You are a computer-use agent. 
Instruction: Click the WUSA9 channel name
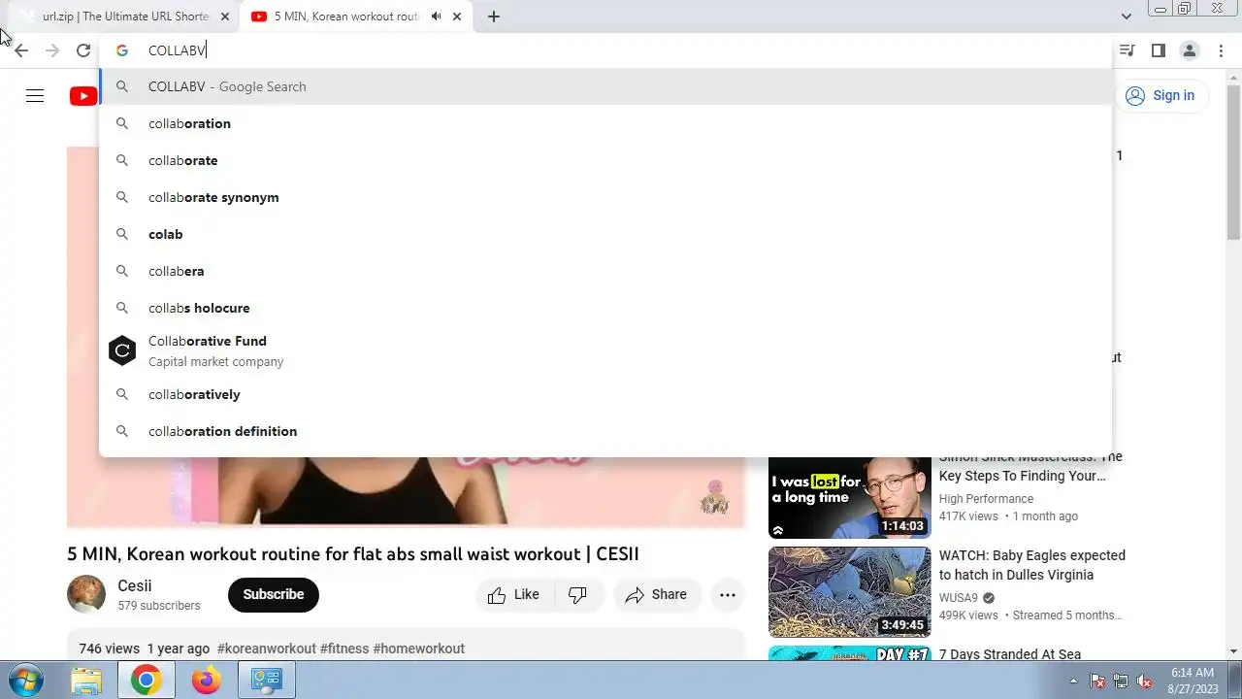[x=959, y=598]
